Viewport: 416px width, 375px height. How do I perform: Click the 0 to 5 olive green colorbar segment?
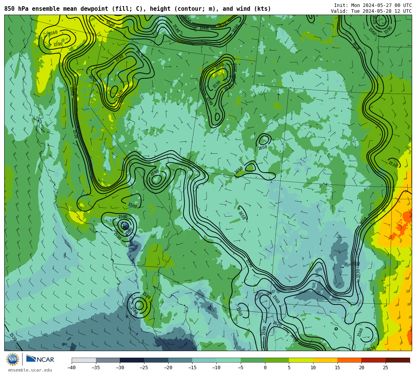[277, 360]
